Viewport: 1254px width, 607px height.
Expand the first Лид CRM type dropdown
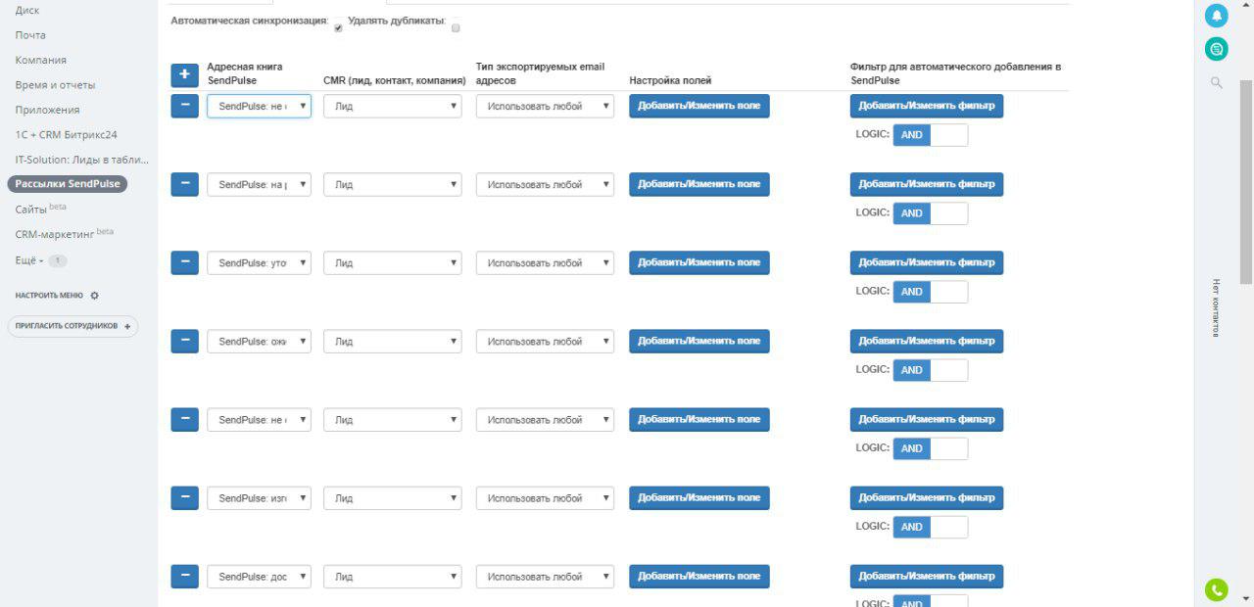[x=392, y=106]
